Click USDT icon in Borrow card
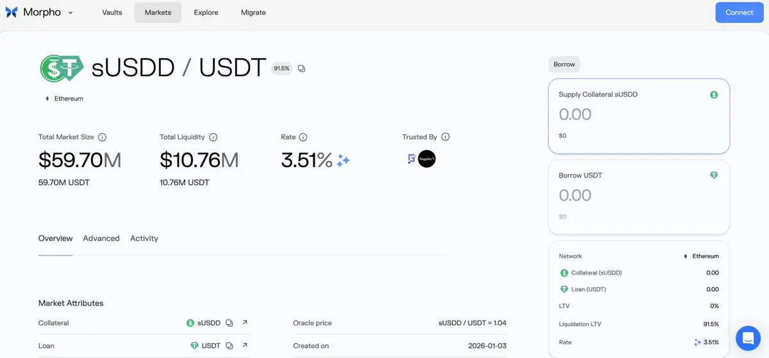Screen dimensions: 769x358 [x=714, y=175]
